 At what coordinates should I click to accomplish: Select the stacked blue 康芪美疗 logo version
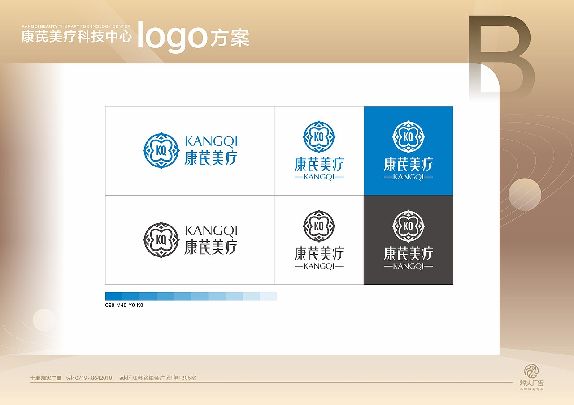tap(318, 149)
